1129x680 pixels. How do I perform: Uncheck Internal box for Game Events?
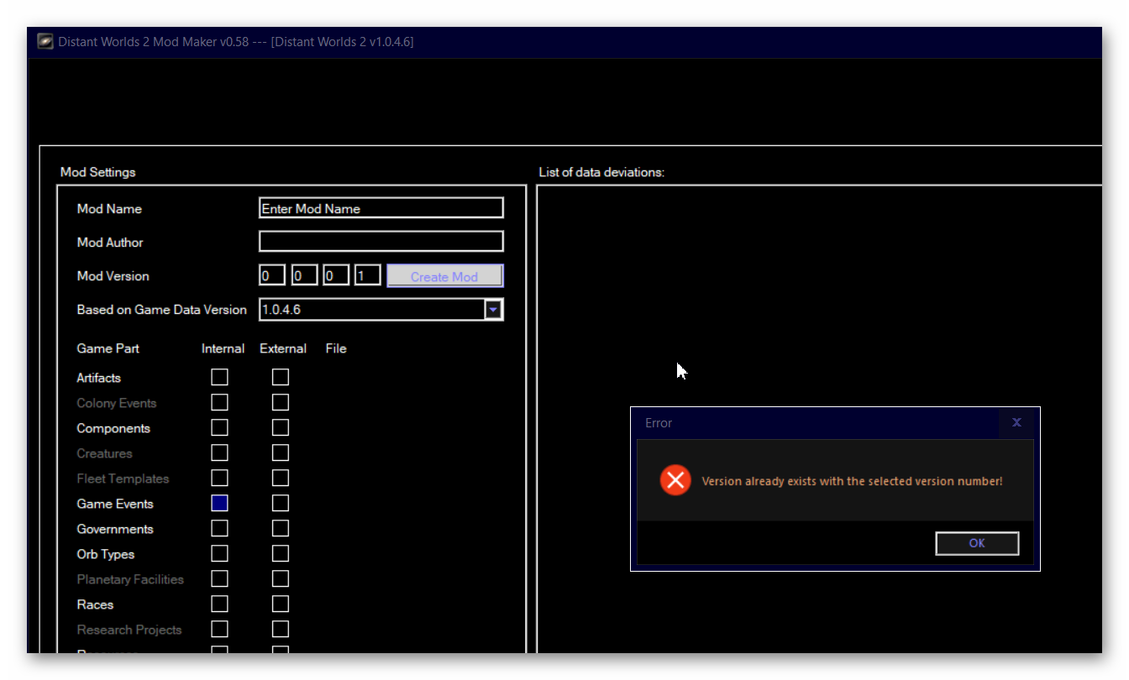[219, 503]
